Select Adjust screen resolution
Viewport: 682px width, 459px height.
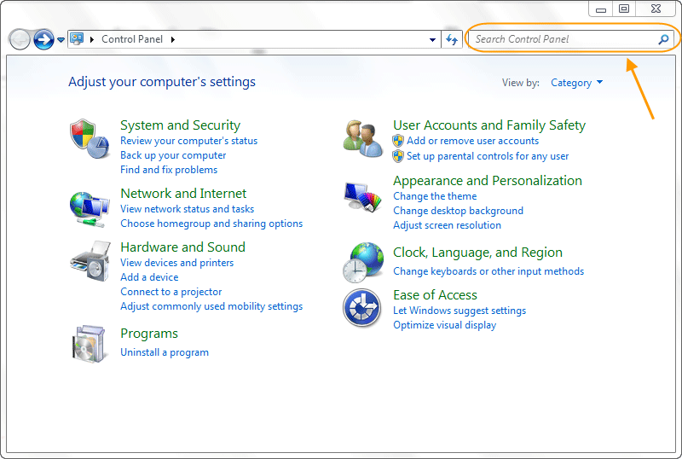(447, 225)
